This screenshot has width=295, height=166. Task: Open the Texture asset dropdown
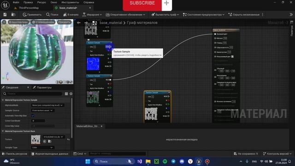[x=53, y=137]
